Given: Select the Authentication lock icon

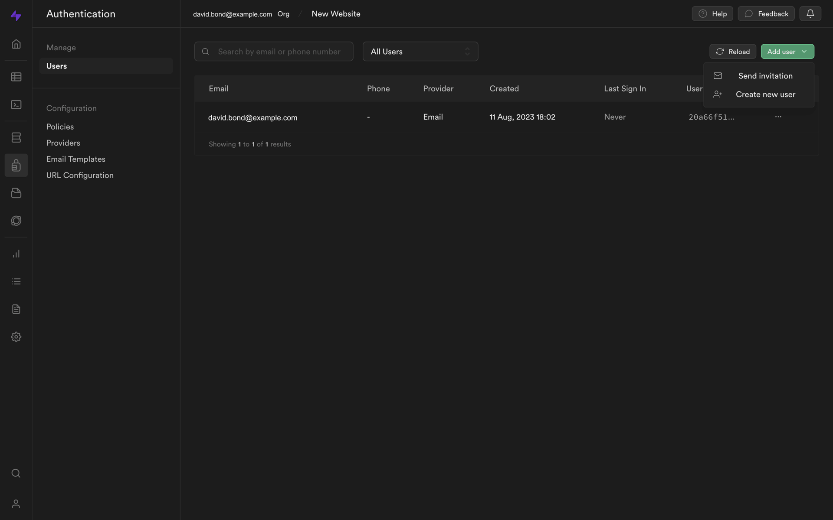Looking at the screenshot, I should (x=16, y=165).
